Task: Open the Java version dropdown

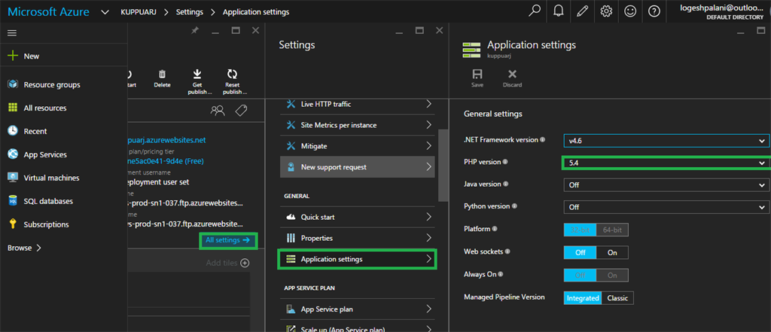Action: [666, 184]
